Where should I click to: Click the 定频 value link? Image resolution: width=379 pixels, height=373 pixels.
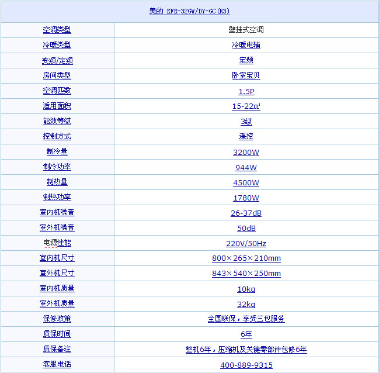click(246, 60)
